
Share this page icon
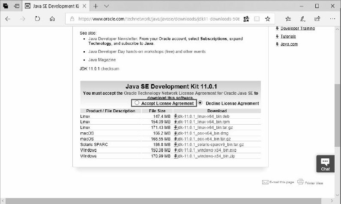pos(317,19)
